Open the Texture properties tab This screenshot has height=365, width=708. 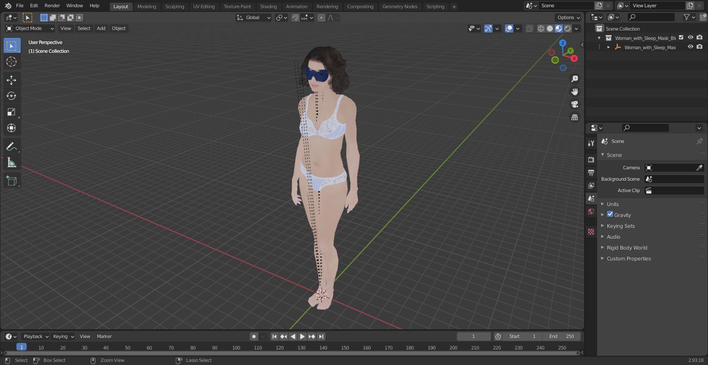coord(591,231)
